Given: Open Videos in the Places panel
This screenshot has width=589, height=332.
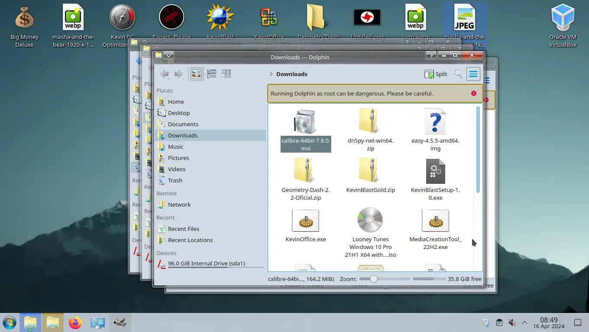Looking at the screenshot, I should (x=210, y=169).
